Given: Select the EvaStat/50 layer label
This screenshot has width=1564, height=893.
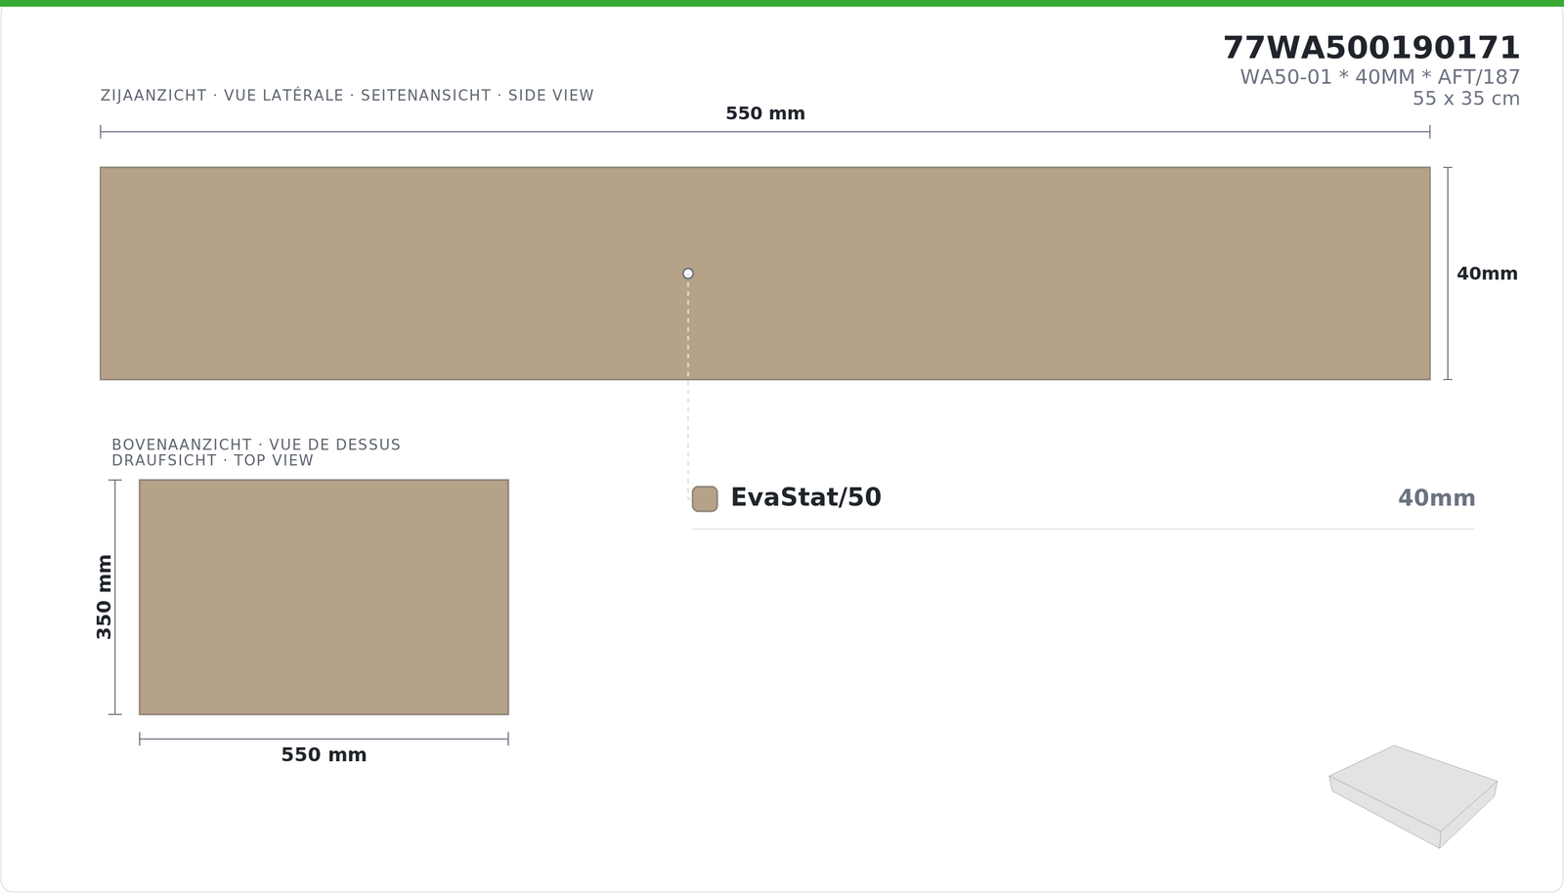Looking at the screenshot, I should [x=805, y=497].
